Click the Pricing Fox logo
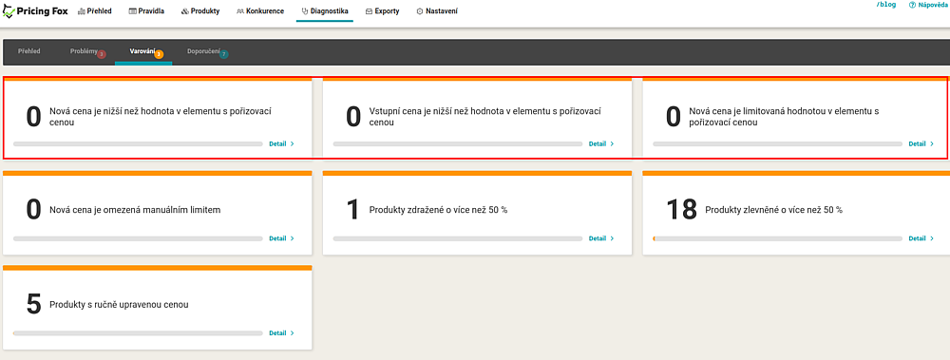Viewport: 950px width, 360px height. 35,10
